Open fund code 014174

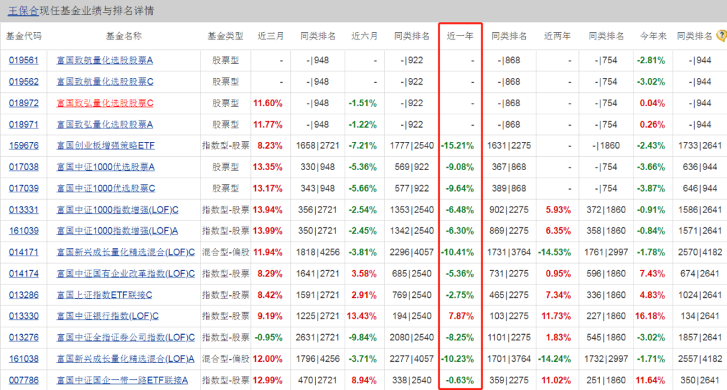pos(24,273)
